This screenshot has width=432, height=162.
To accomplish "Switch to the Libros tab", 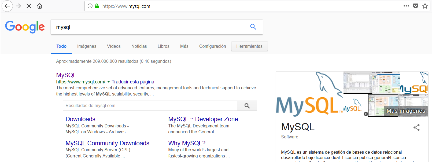I will (164, 46).
